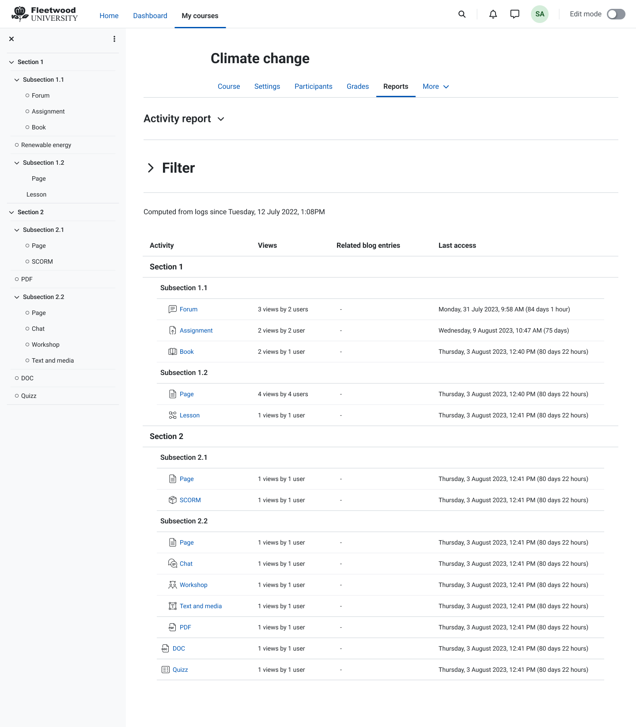636x727 pixels.
Task: Open the More dropdown tab
Action: (436, 87)
